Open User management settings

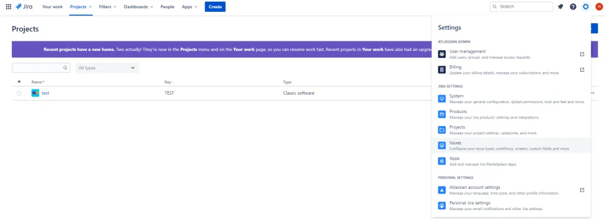pos(511,54)
